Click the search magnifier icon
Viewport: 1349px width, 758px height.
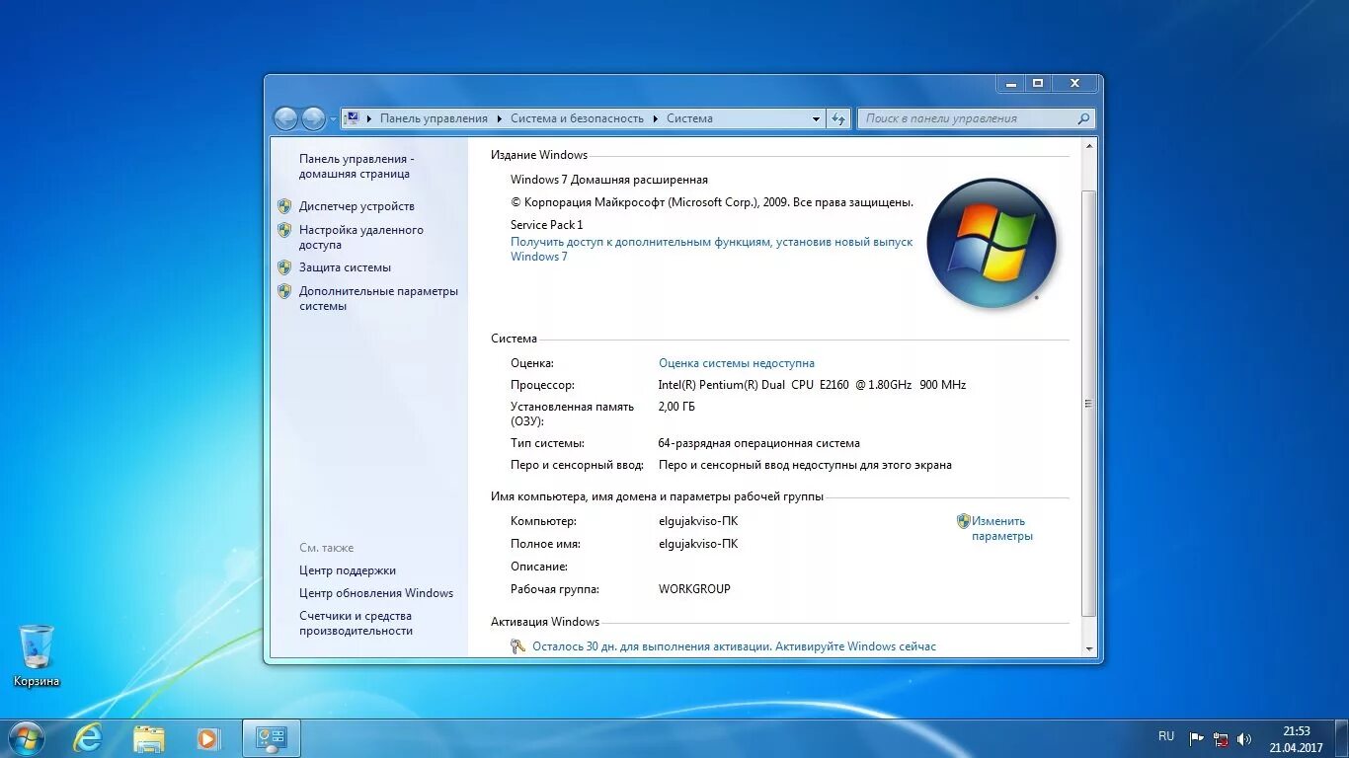[x=1082, y=117]
